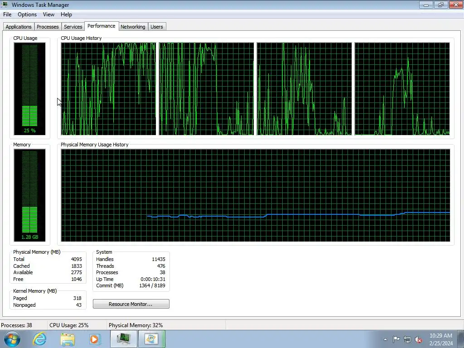Click status bar Physical Memory: 32%
This screenshot has height=348, width=464.
[x=136, y=325]
